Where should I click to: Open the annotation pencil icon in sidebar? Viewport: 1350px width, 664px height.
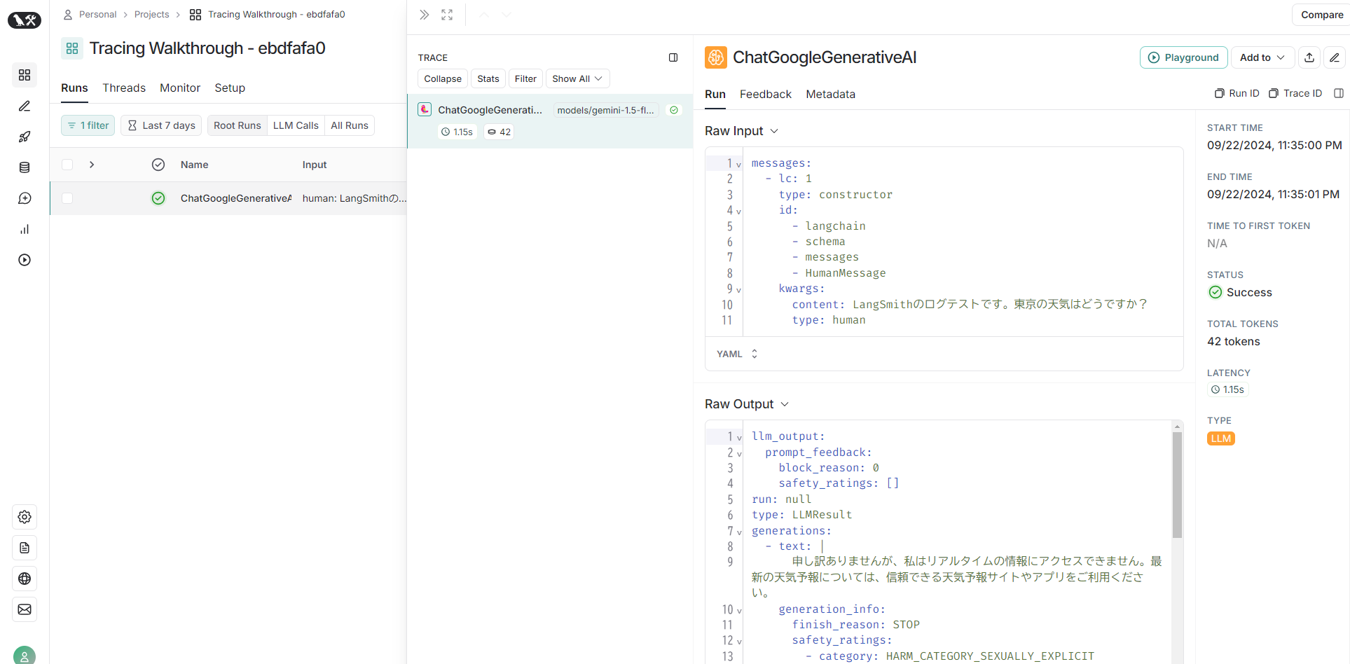tap(25, 106)
